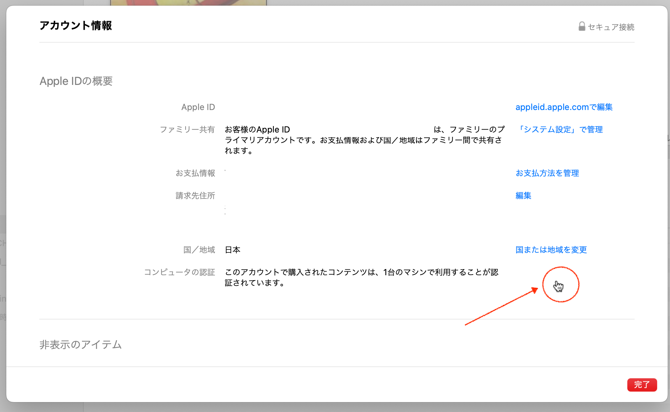The image size is (670, 412).
Task: Click the Apple IDの概要 section heading
Action: [x=76, y=81]
